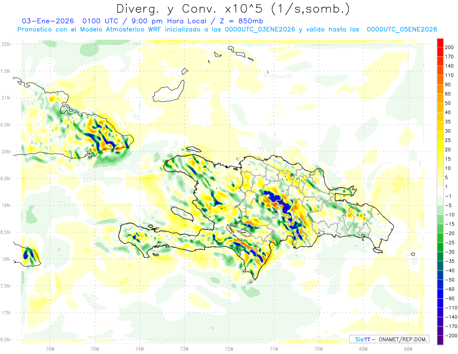458x354 pixels.
Task: Click the '21N' latitude axis label
Action: tap(6, 98)
